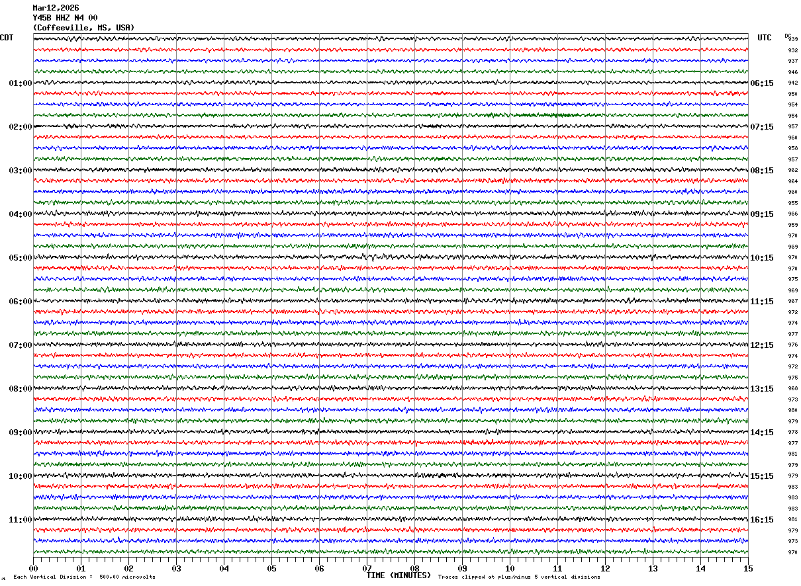801x586 pixels.
Task: Select the Y45B HHZ N4 00 station label
Action: point(65,18)
